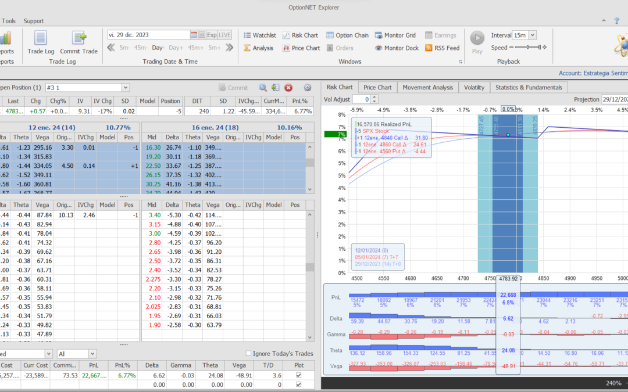Image resolution: width=628 pixels, height=392 pixels.
Task: Uncheck the Plot checkbox in the totals row
Action: pyautogui.click(x=298, y=375)
